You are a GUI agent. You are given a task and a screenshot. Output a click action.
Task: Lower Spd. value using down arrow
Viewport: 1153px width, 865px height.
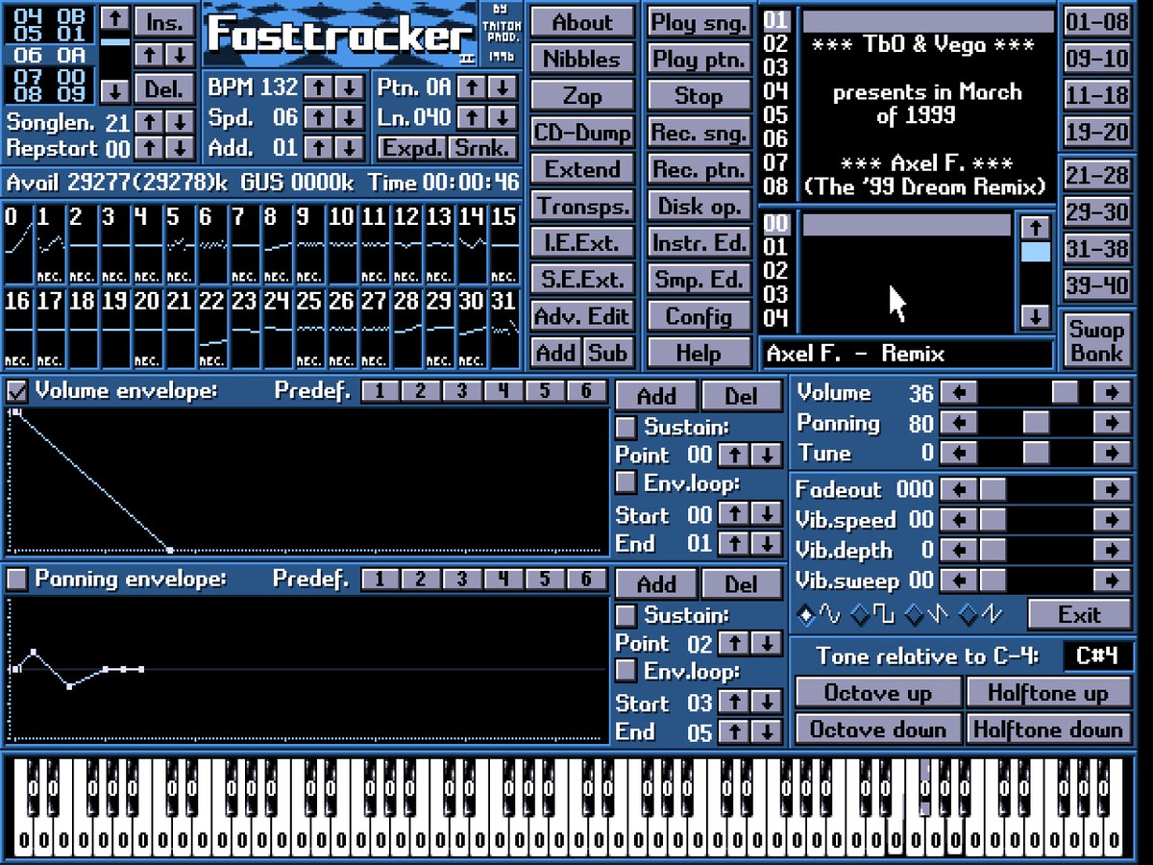pos(350,117)
